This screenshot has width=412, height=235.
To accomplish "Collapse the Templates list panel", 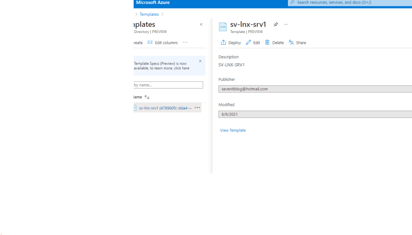I will pyautogui.click(x=201, y=25).
